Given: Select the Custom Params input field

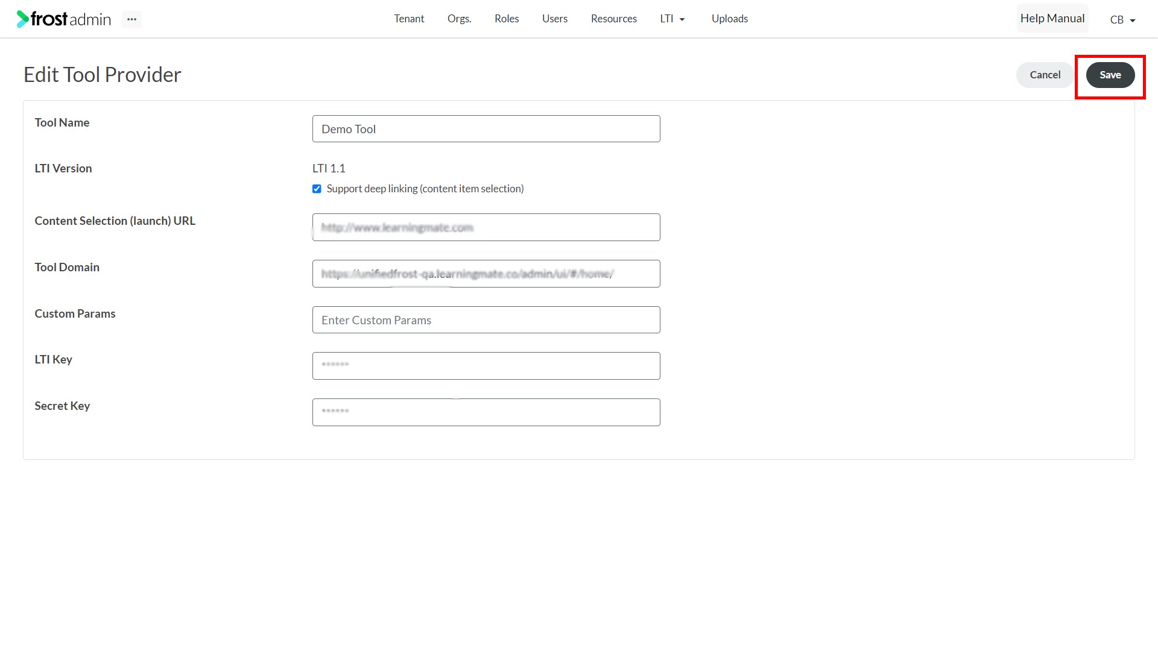Looking at the screenshot, I should tap(486, 320).
